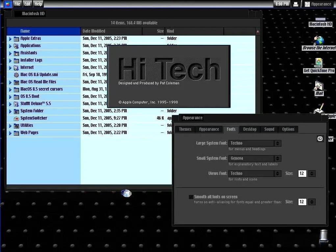Select the Mac OS 8.6 Update.smi file icon
Viewport: 336px width, 252px height.
[x=16, y=75]
